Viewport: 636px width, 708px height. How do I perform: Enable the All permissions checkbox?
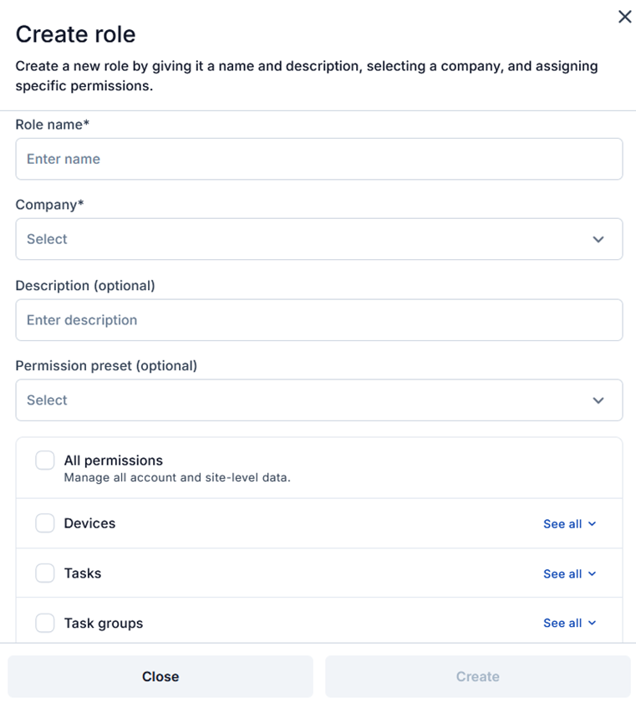point(45,461)
